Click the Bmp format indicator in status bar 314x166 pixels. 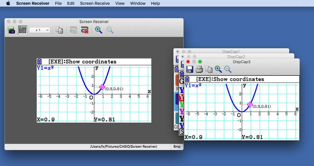177,147
